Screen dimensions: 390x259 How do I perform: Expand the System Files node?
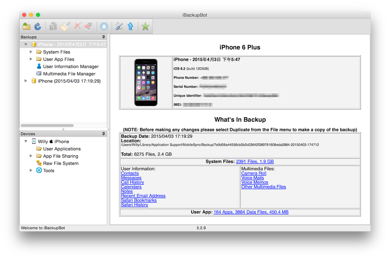(31, 52)
